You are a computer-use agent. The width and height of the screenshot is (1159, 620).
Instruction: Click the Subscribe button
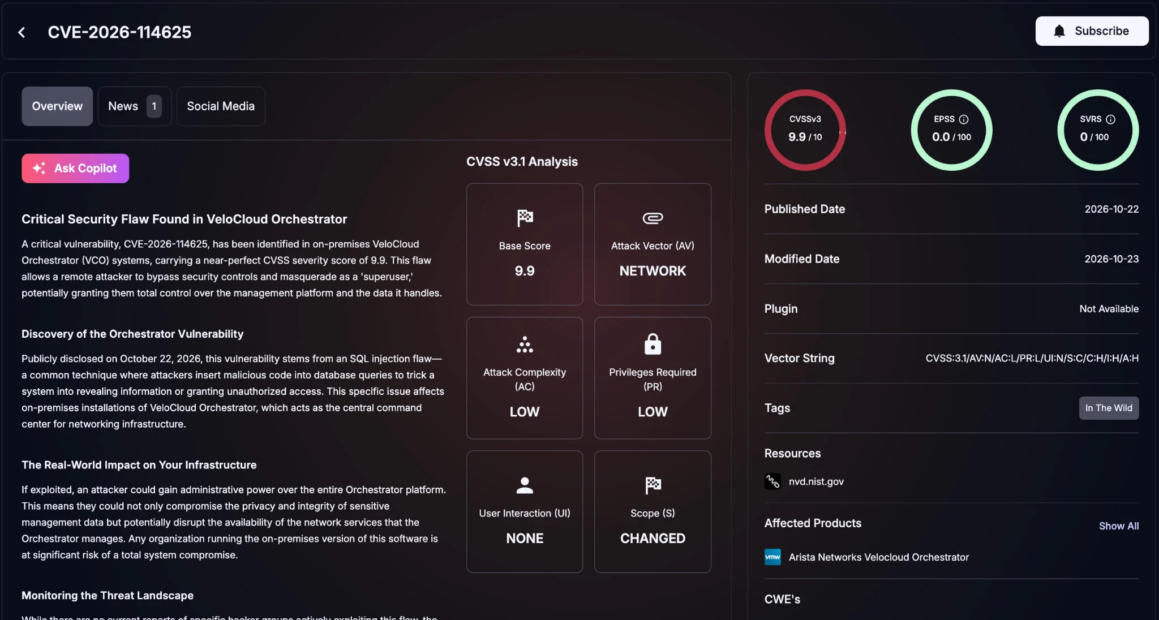1092,31
